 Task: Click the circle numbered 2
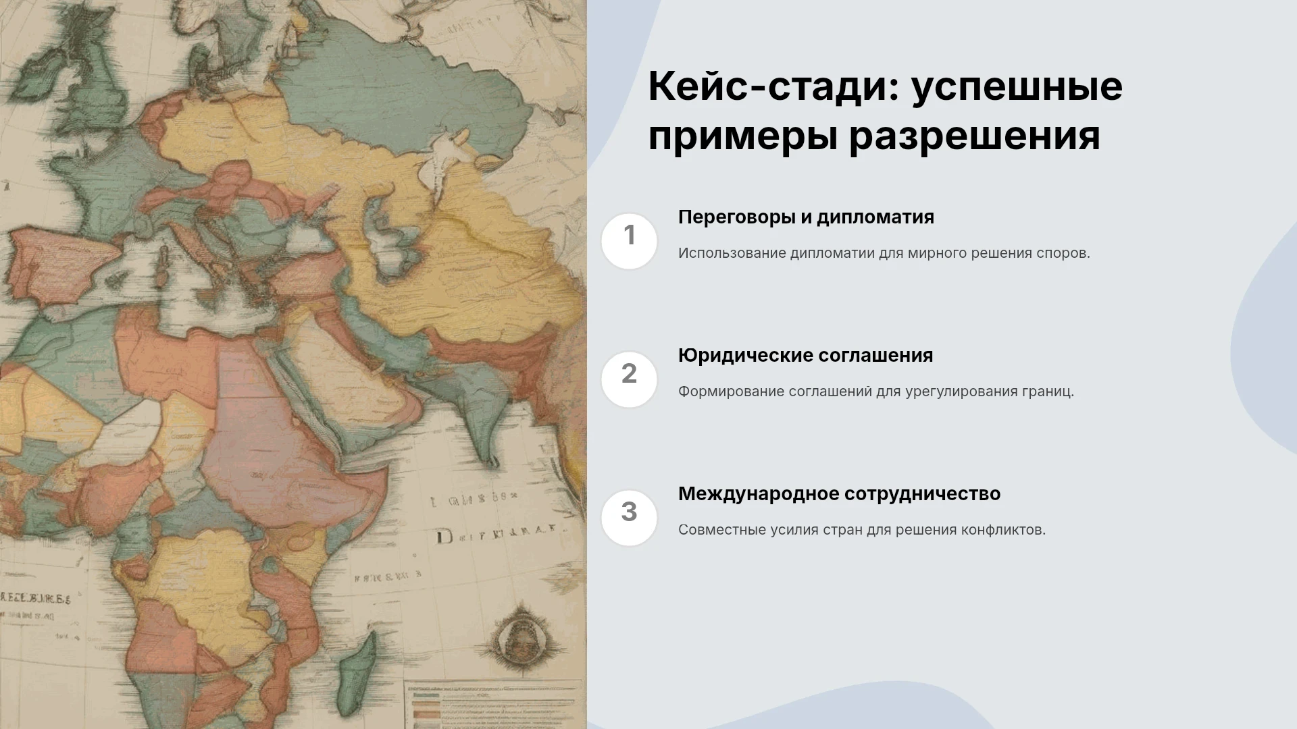[629, 379]
